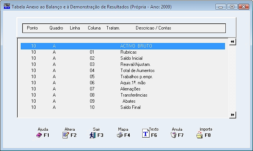Screen dimensions: 253x151
Task: Select the Alienações row
Action: pos(123,89)
